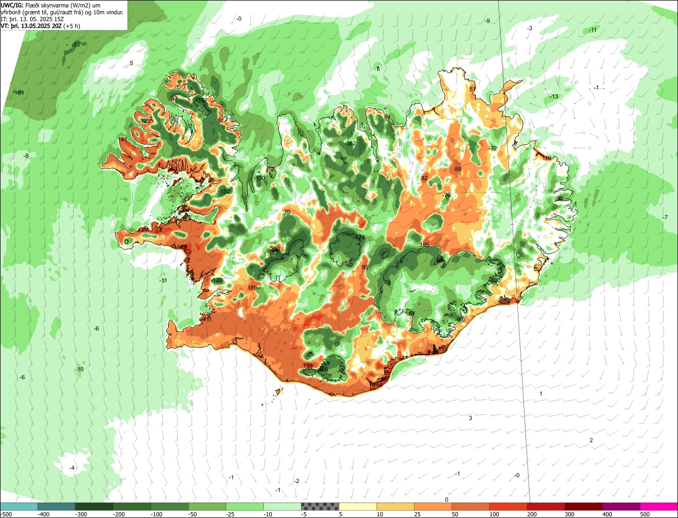Click the '70' map value
This screenshot has height=518, width=678.
287,212
